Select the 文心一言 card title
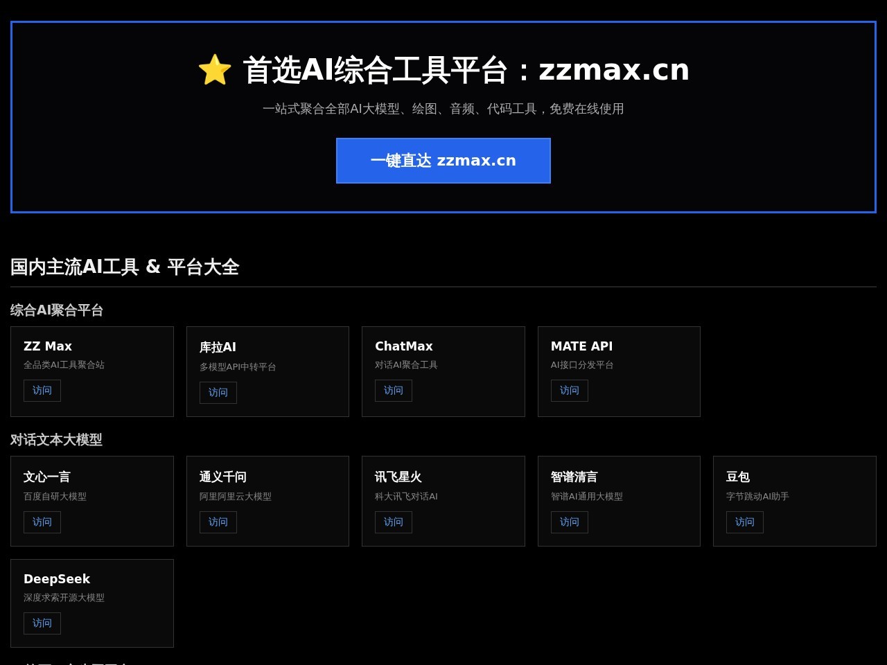The width and height of the screenshot is (887, 665). click(x=47, y=477)
